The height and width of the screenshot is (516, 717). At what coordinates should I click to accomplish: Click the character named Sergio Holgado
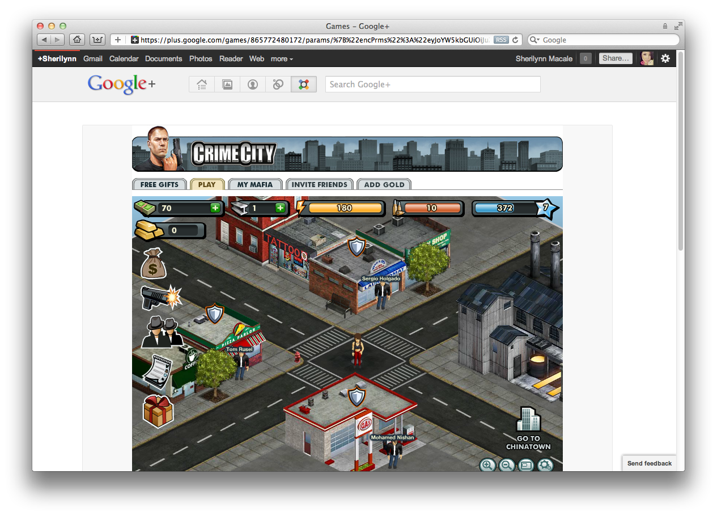(x=383, y=295)
